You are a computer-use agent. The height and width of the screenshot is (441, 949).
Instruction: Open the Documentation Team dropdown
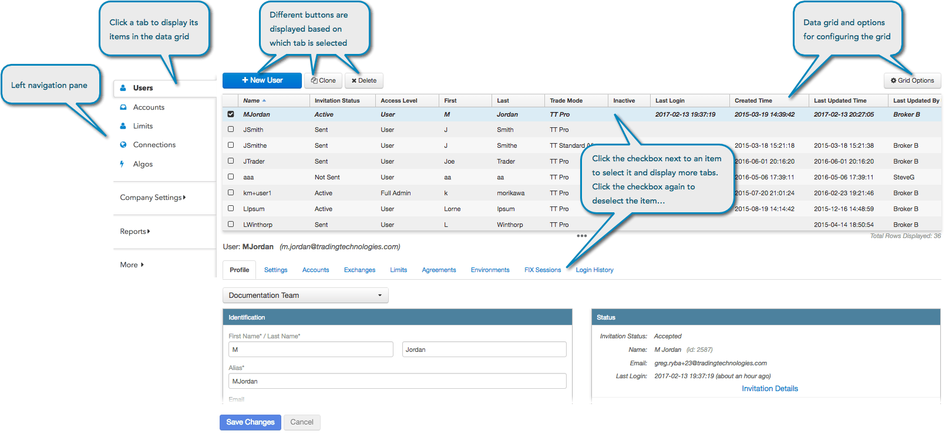tap(305, 296)
